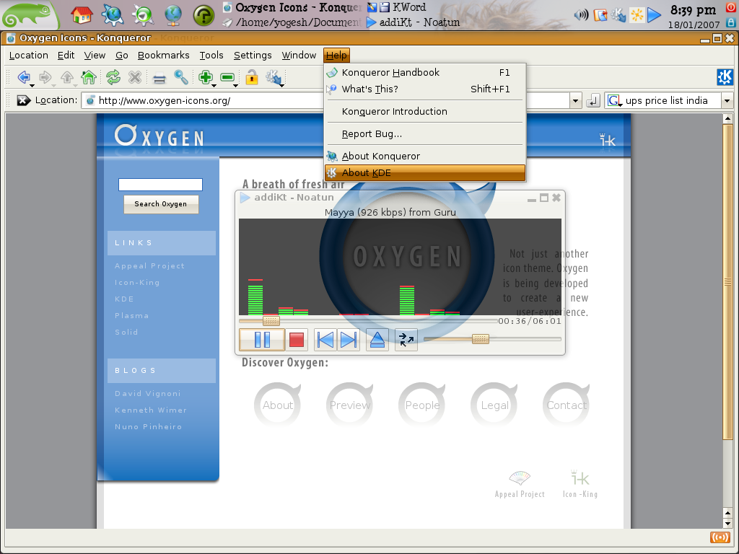Reload the current page

pos(113,76)
